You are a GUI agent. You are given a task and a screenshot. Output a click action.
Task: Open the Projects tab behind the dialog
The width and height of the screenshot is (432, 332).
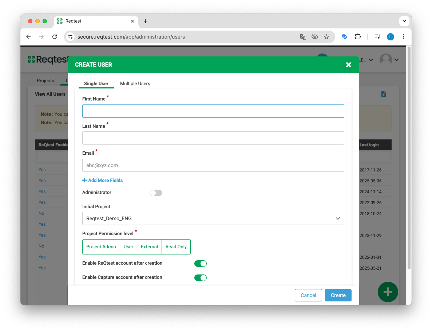[45, 80]
